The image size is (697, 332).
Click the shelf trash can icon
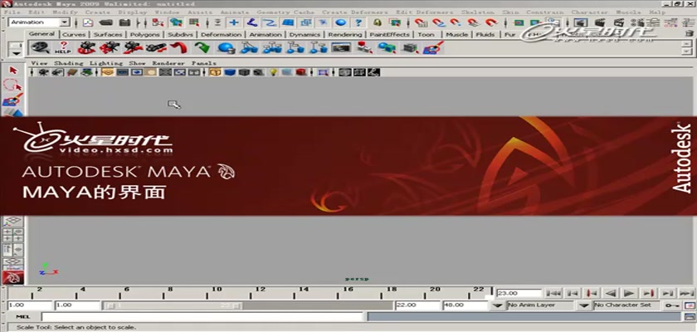pyautogui.click(x=689, y=33)
